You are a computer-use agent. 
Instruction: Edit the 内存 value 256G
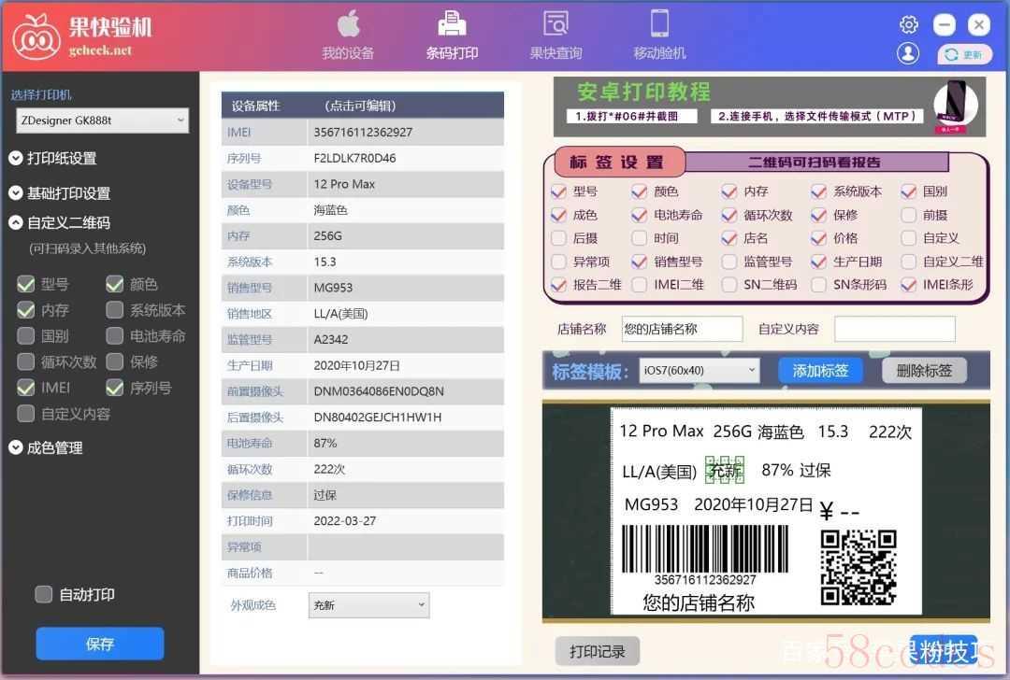tap(405, 235)
